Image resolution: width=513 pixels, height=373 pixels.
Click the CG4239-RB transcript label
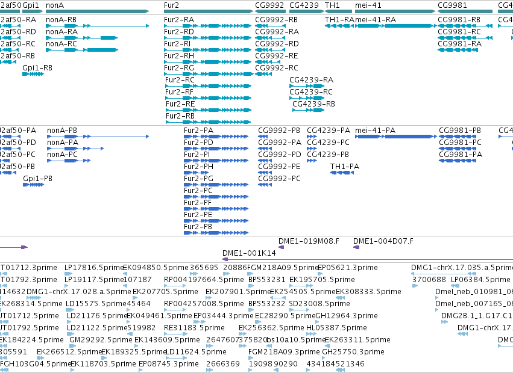pyautogui.click(x=313, y=104)
